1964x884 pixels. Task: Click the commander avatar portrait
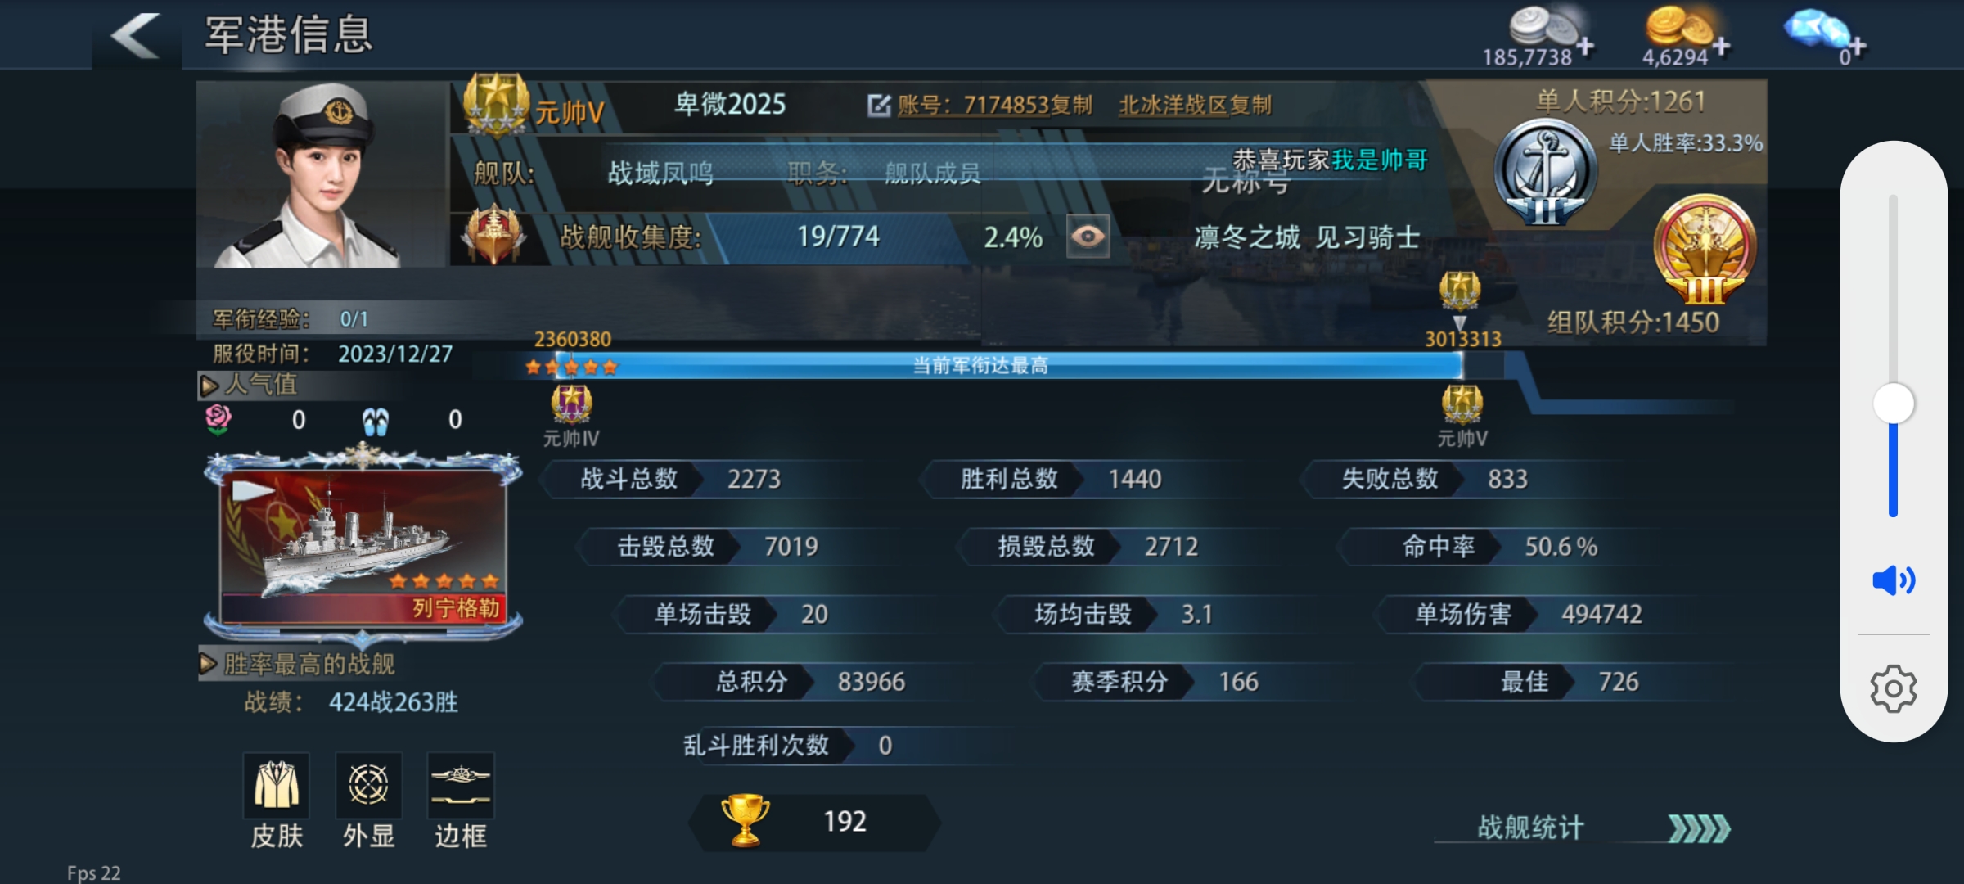pyautogui.click(x=322, y=174)
